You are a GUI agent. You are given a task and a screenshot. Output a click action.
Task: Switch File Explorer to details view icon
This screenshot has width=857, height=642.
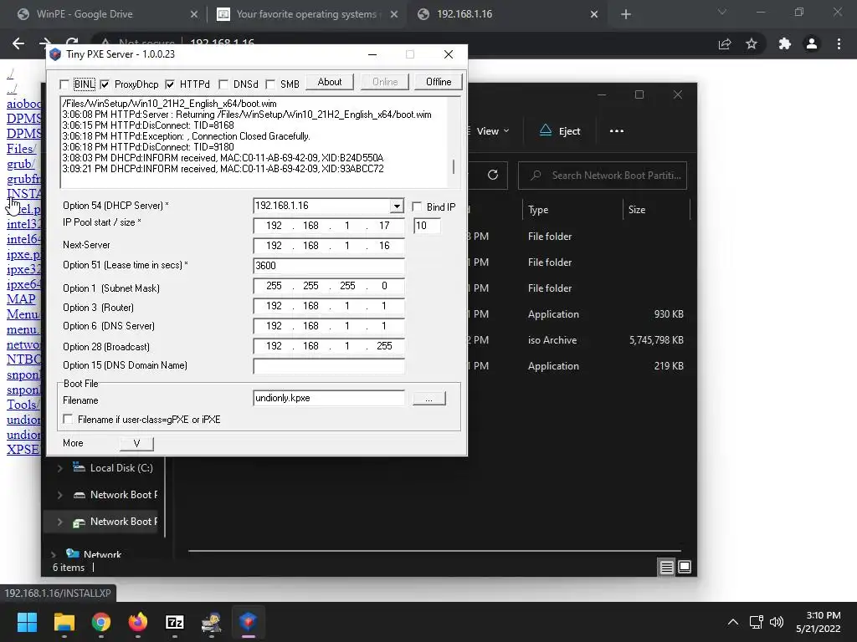tap(666, 568)
